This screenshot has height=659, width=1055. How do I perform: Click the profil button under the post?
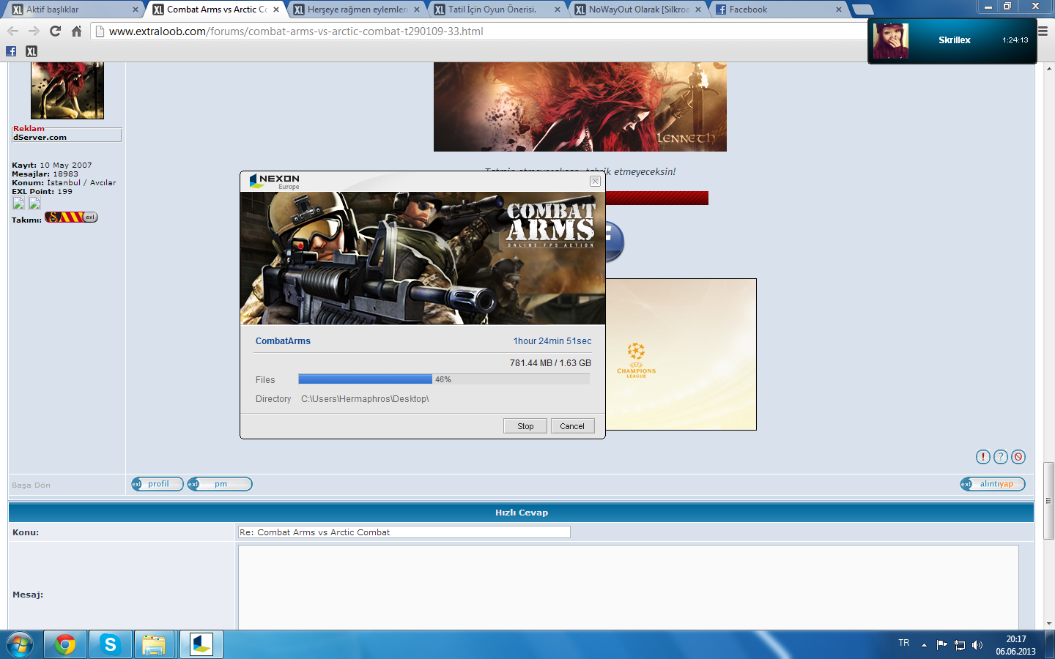[x=158, y=484]
